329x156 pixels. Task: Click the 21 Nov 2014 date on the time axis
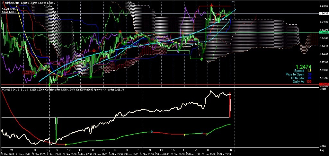pos(8,154)
